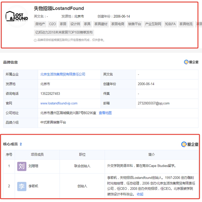Click the 2006-06-14 date in brand table
The image size is (202, 202).
coord(146,84)
